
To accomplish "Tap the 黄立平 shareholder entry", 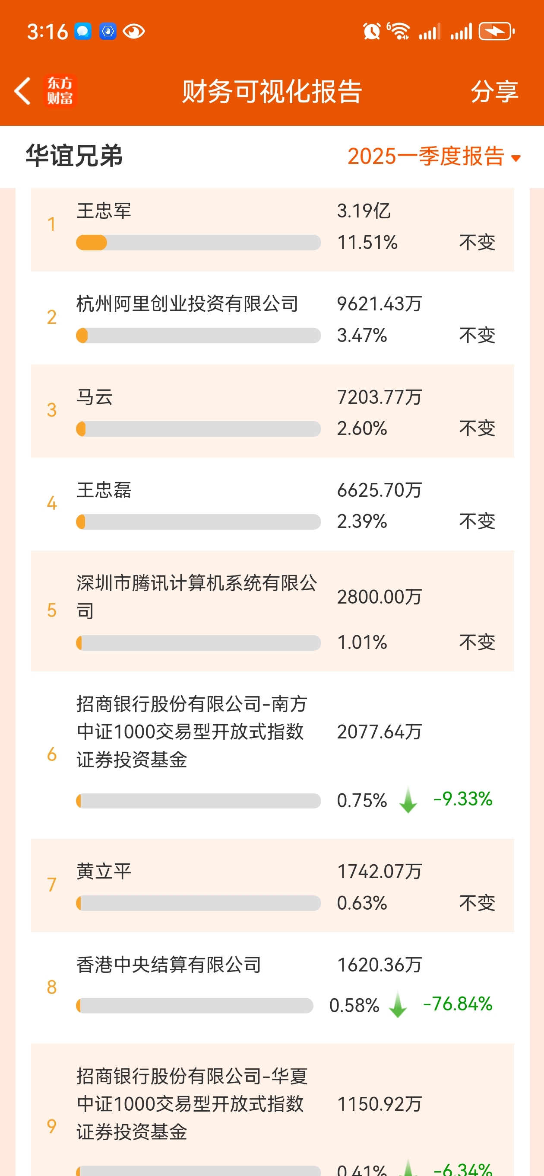I will coord(272,885).
